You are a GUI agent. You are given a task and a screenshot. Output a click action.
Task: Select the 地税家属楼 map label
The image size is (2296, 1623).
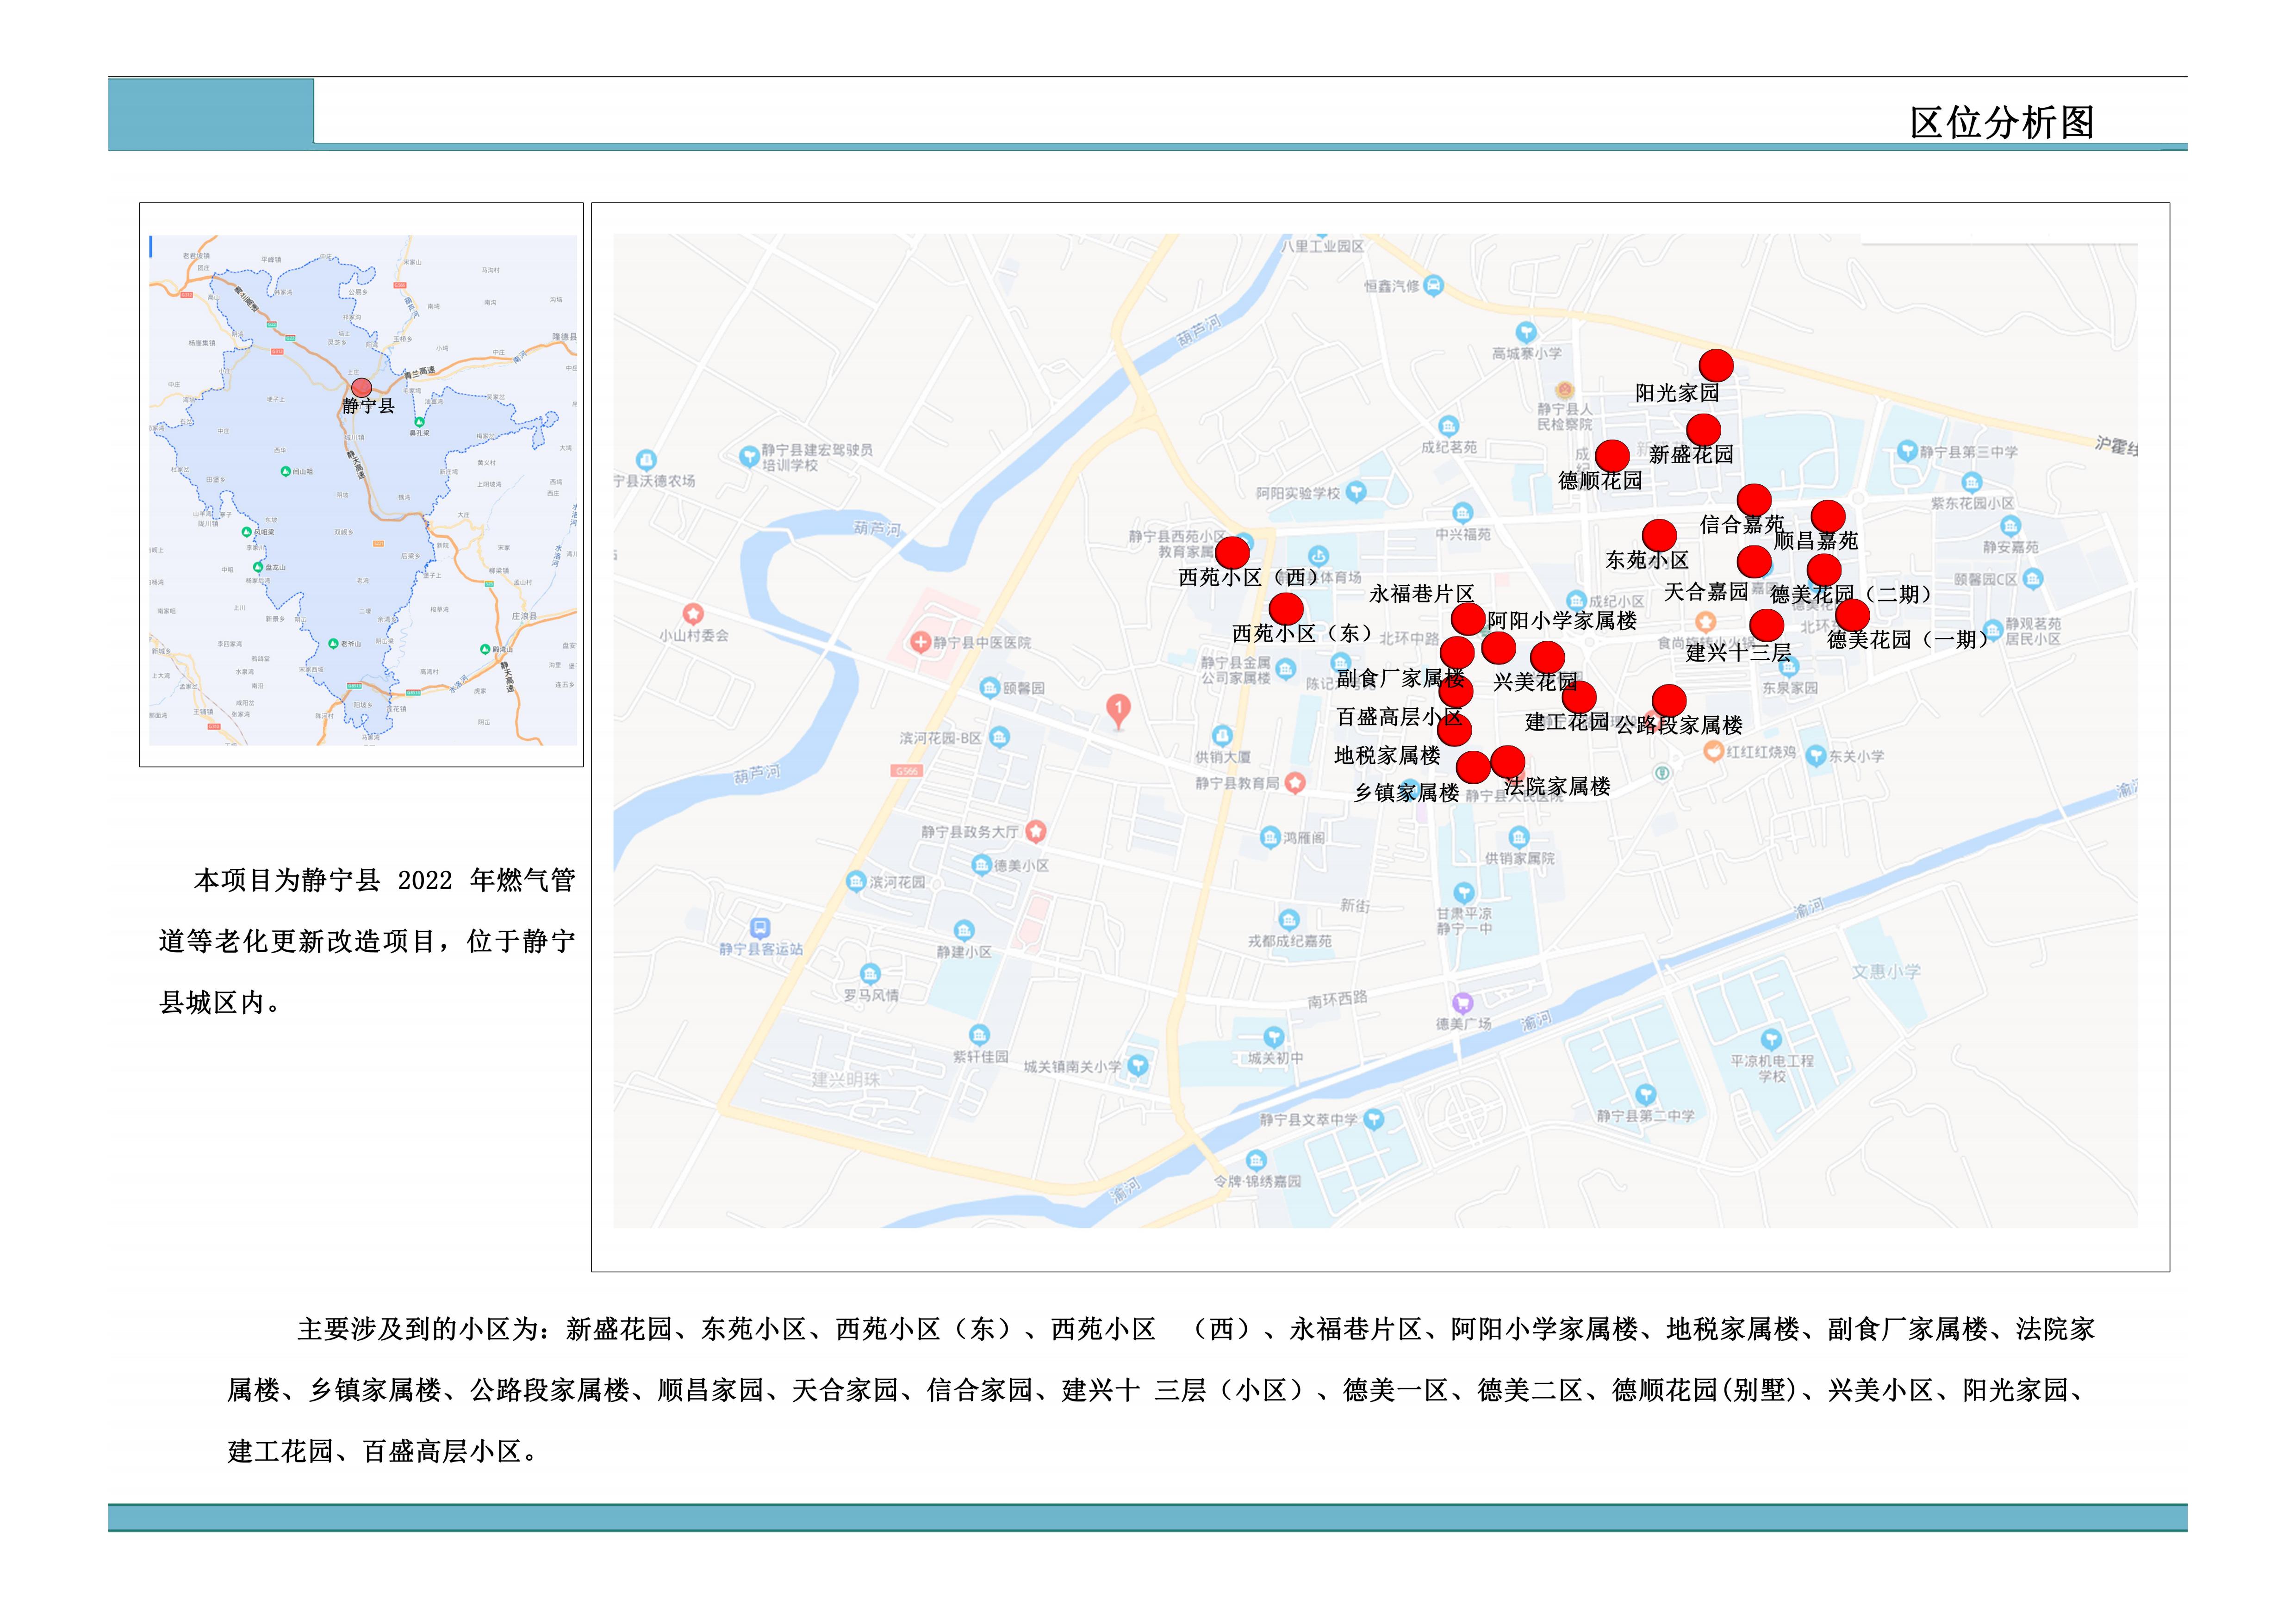tap(1387, 756)
